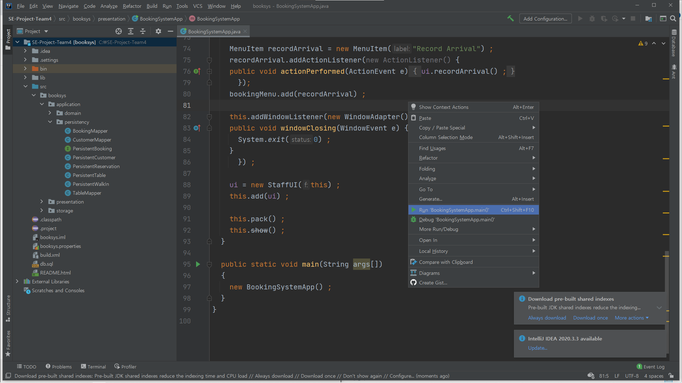
Task: Click Expand All in Project panel
Action: (x=131, y=31)
